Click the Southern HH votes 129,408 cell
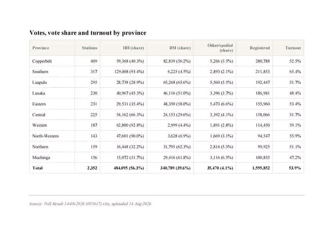333x231 pixels. coord(129,72)
